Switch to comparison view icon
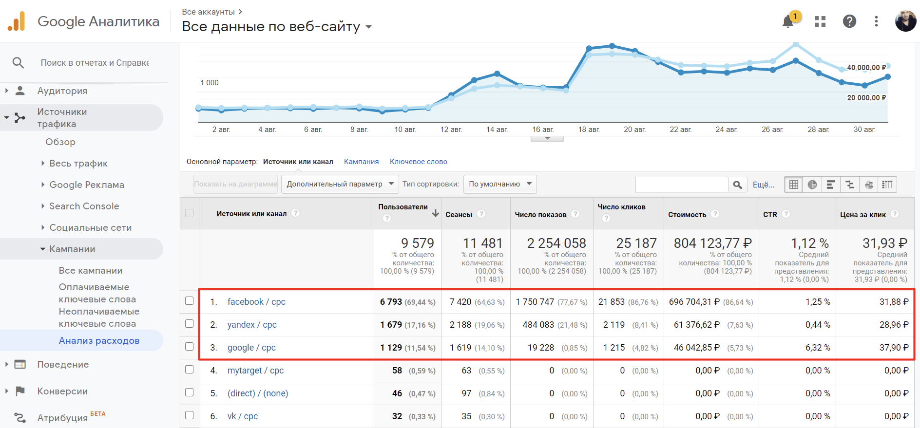This screenshot has width=920, height=428. click(x=850, y=185)
